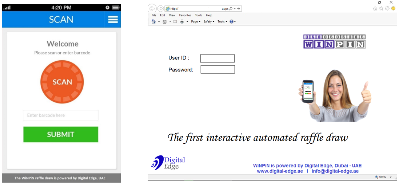Viewport: 399px width, 183px height.
Task: Click the browser Back arrow
Action: pyautogui.click(x=152, y=9)
